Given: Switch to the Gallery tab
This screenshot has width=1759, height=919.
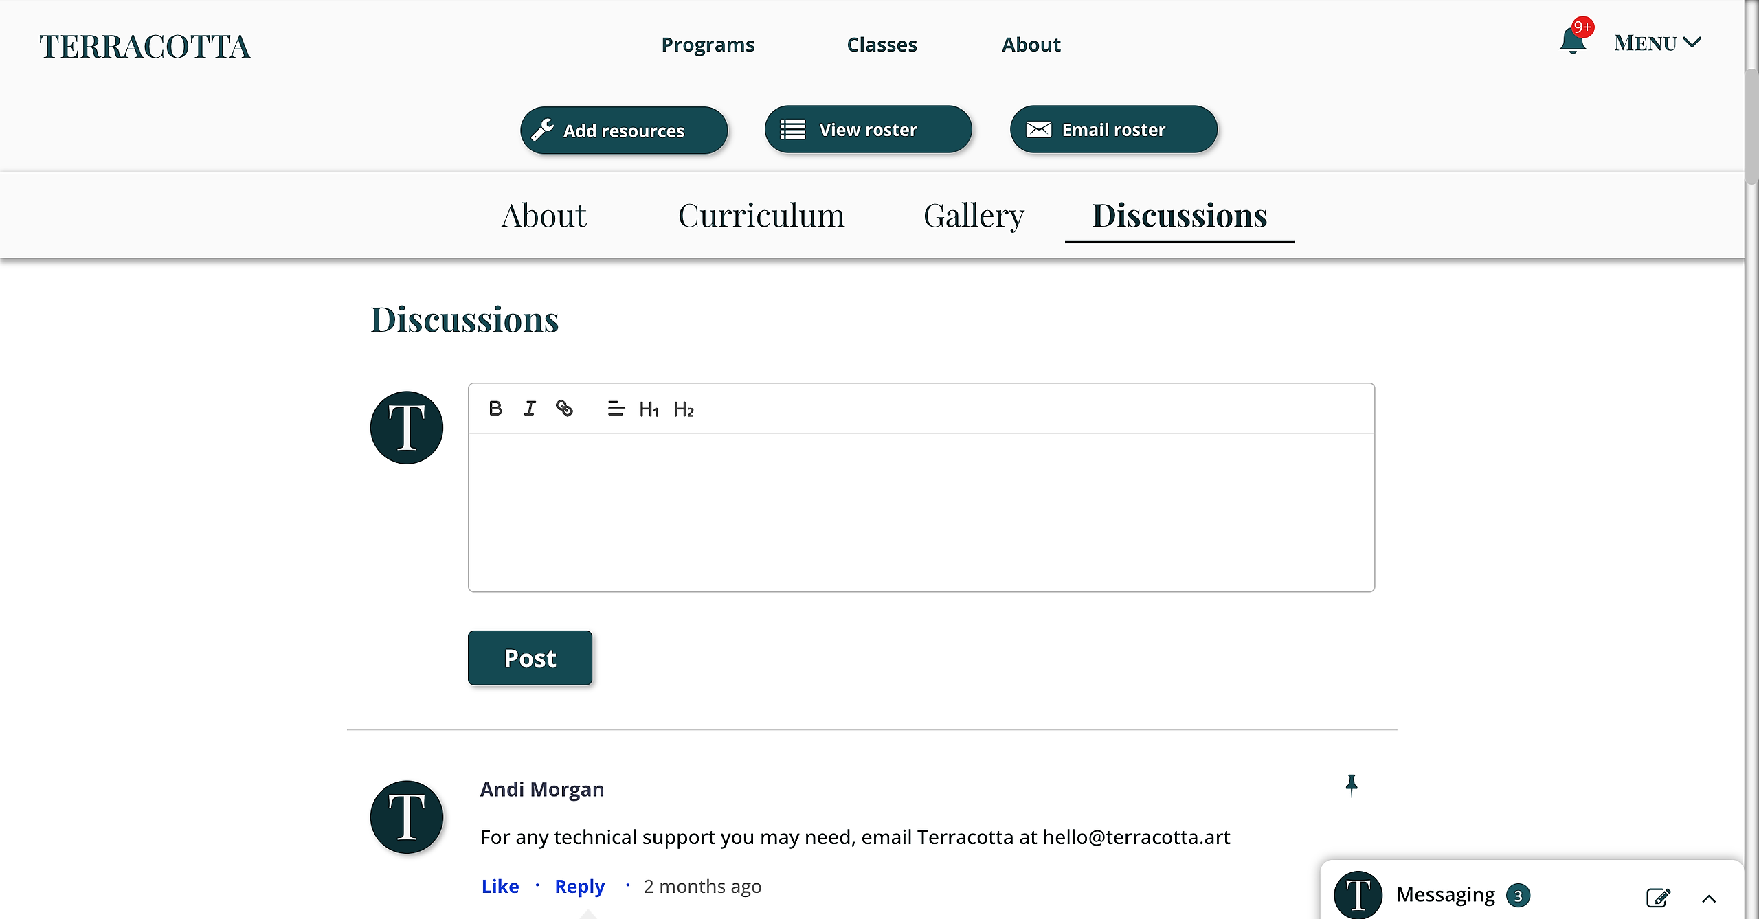Looking at the screenshot, I should pos(974,216).
